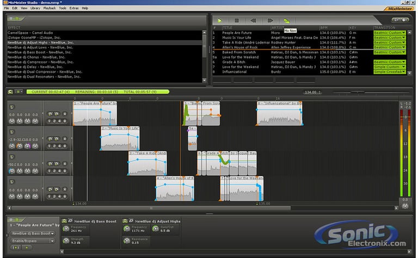Open transition dropdown for Grade A Bitch
The image size is (418, 258).
tap(390, 62)
